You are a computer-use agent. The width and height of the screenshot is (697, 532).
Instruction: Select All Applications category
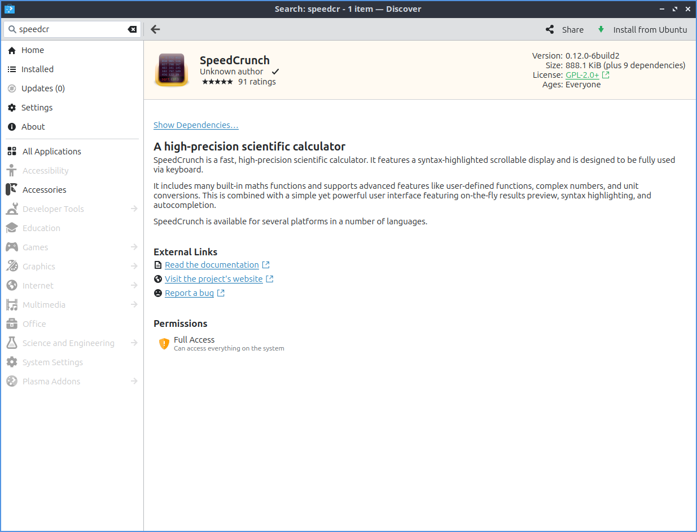click(x=51, y=152)
